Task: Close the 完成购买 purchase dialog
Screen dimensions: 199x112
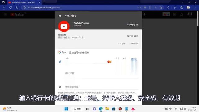Action: coord(60,16)
